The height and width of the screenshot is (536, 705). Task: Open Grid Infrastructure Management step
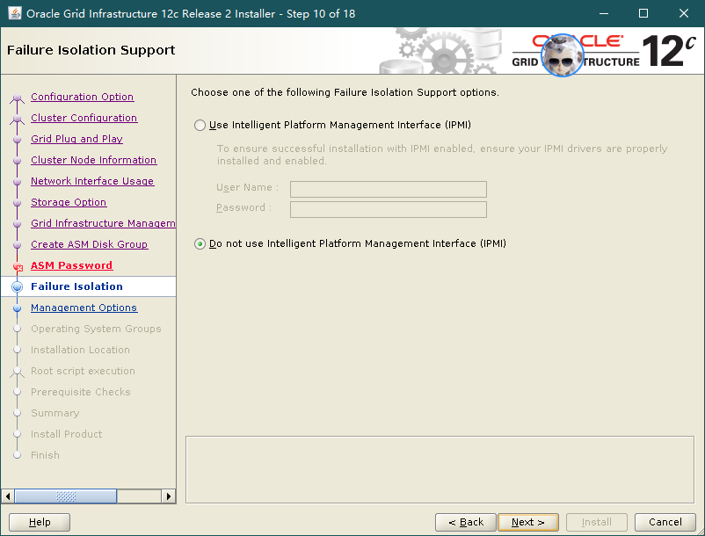coord(103,223)
